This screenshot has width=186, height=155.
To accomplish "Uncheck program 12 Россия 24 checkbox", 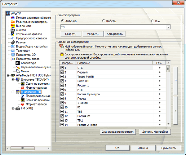I will coord(62,116).
